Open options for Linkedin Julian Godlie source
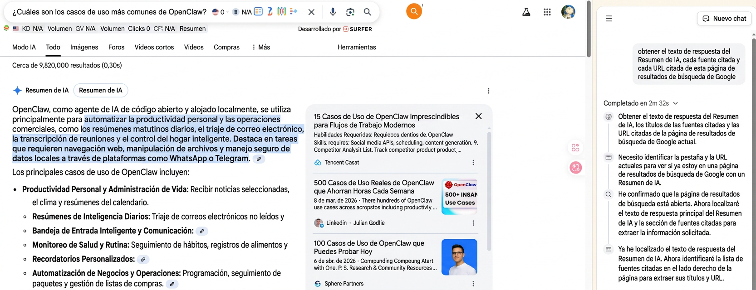756x290 pixels. point(473,223)
